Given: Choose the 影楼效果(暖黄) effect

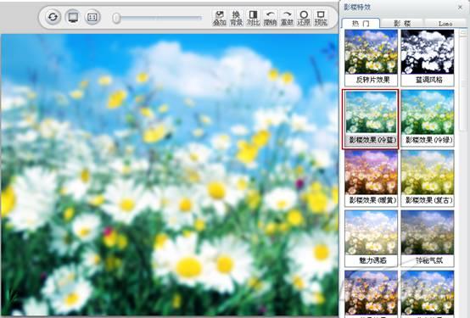Looking at the screenshot, I should 371,178.
